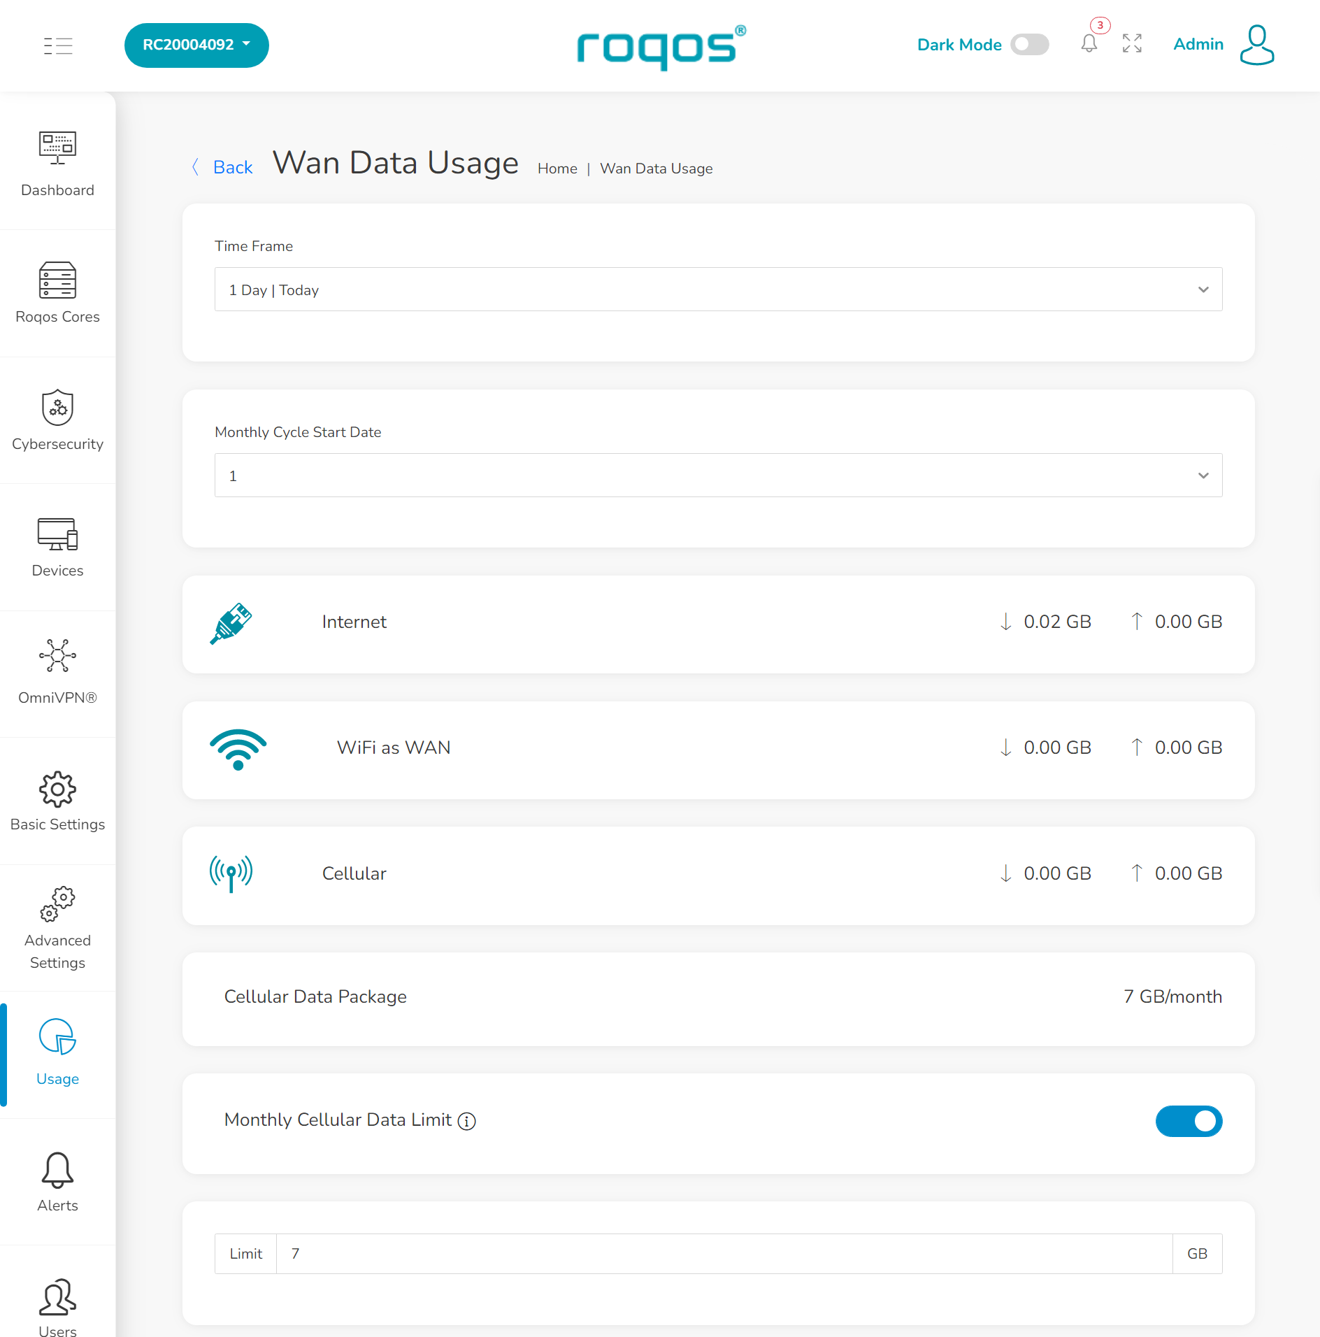The height and width of the screenshot is (1337, 1320).
Task: Click the 7 GB/month package value
Action: 1173,996
